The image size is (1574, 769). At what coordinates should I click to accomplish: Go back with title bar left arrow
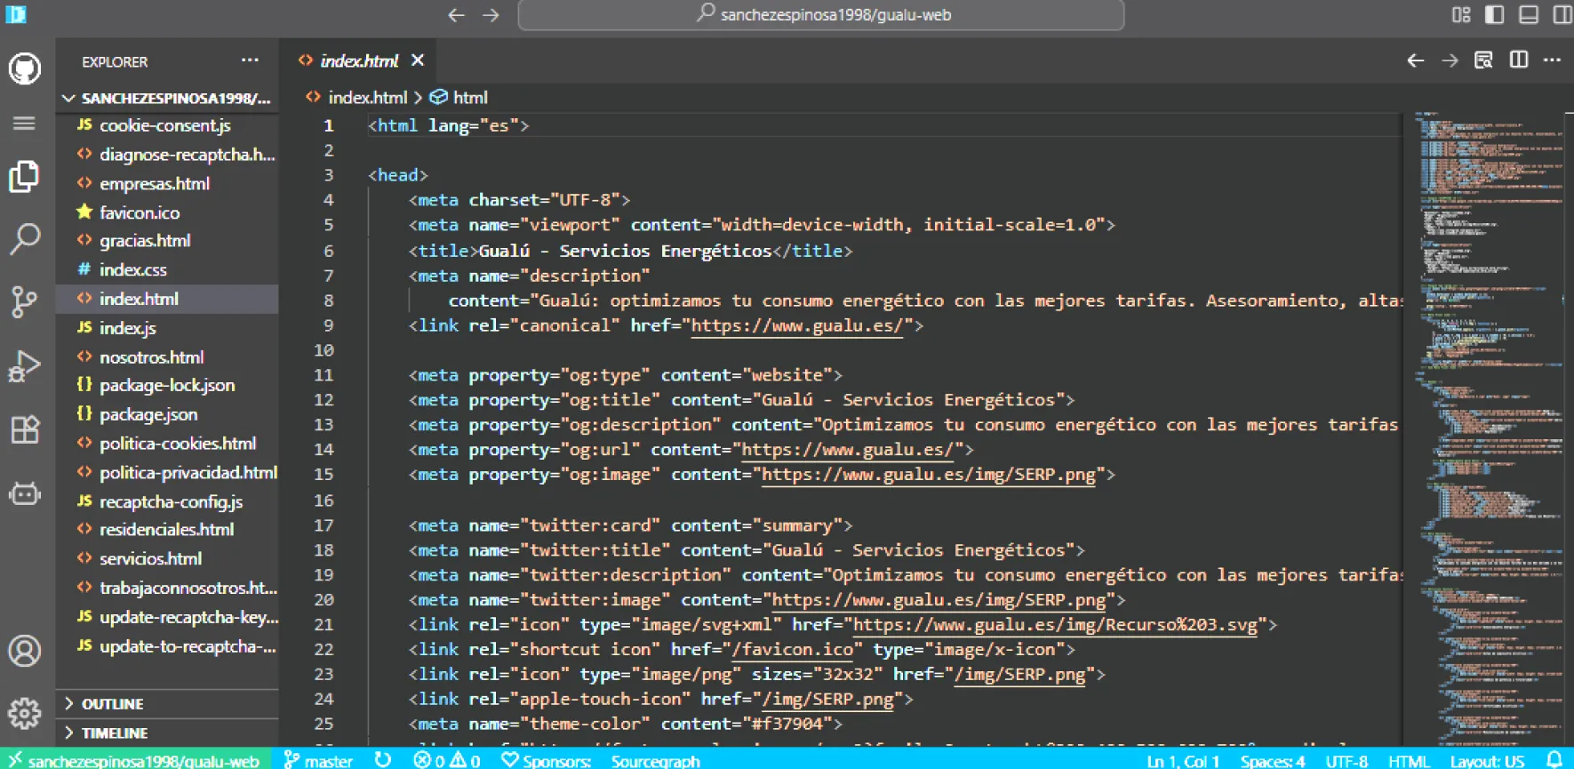pyautogui.click(x=457, y=15)
